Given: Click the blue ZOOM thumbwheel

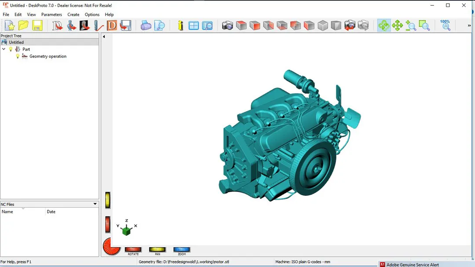Looking at the screenshot, I should tap(182, 249).
